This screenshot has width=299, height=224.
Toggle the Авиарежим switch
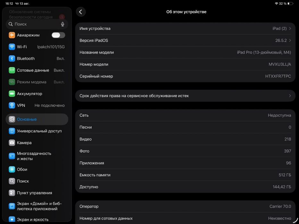pyautogui.click(x=58, y=35)
